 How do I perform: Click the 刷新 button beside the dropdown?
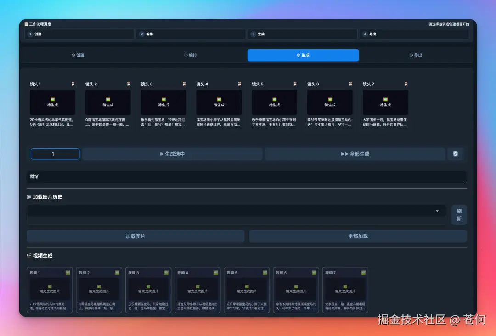tap(459, 214)
